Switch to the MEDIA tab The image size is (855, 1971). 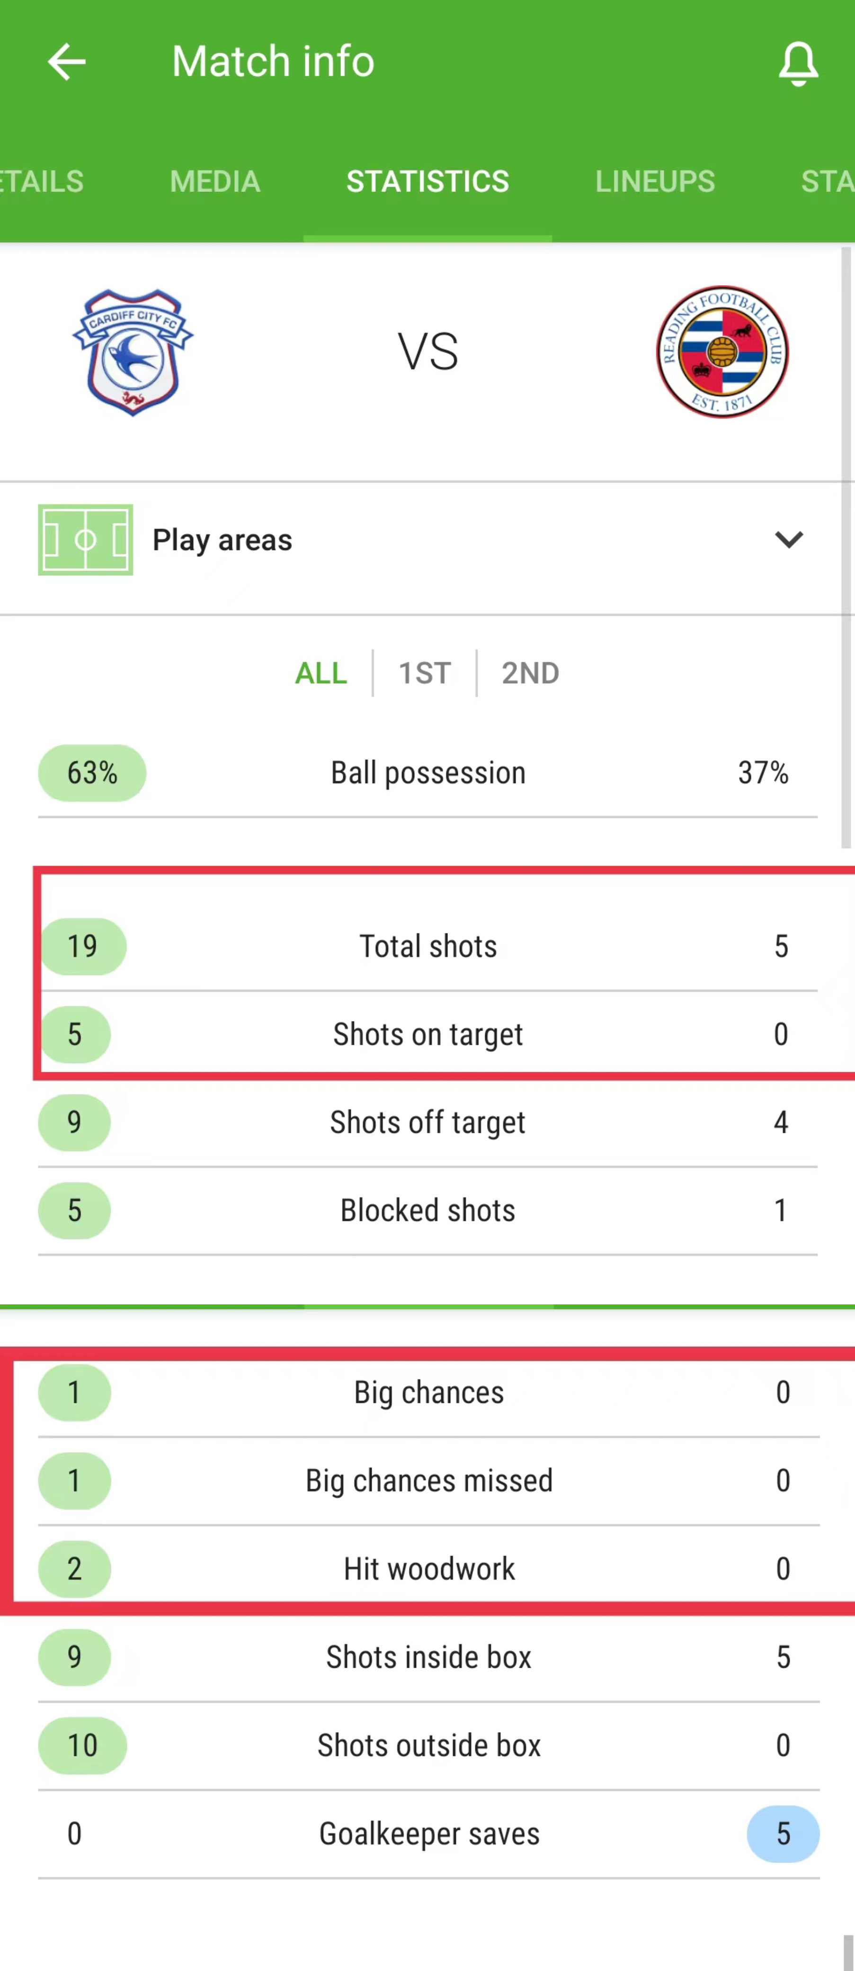(215, 181)
